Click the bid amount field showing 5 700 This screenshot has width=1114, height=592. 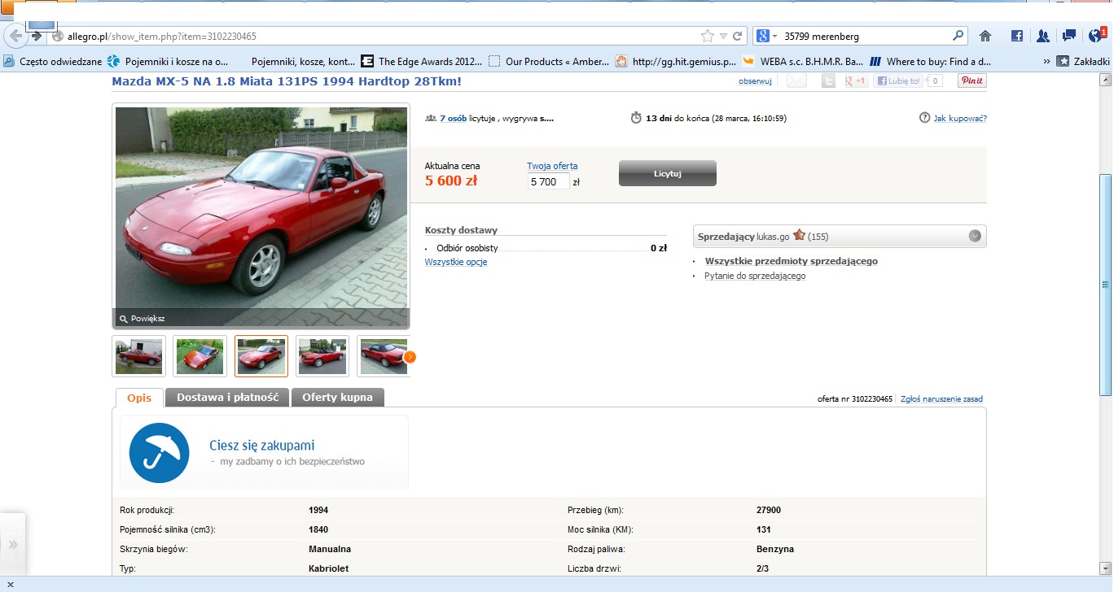coord(548,181)
